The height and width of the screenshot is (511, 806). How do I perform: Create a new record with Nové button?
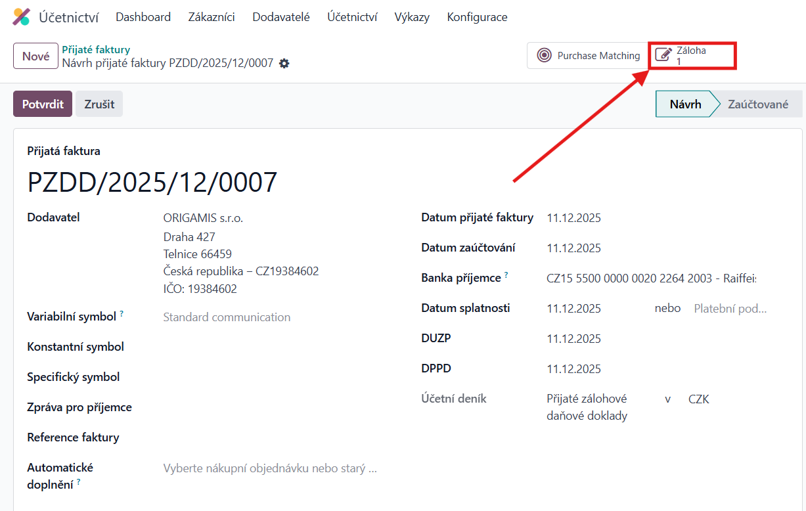[x=35, y=56]
